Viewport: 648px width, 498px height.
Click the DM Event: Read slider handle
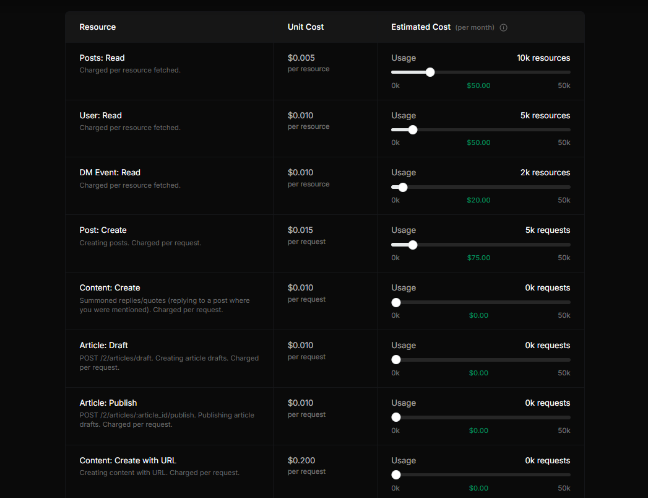(x=403, y=188)
